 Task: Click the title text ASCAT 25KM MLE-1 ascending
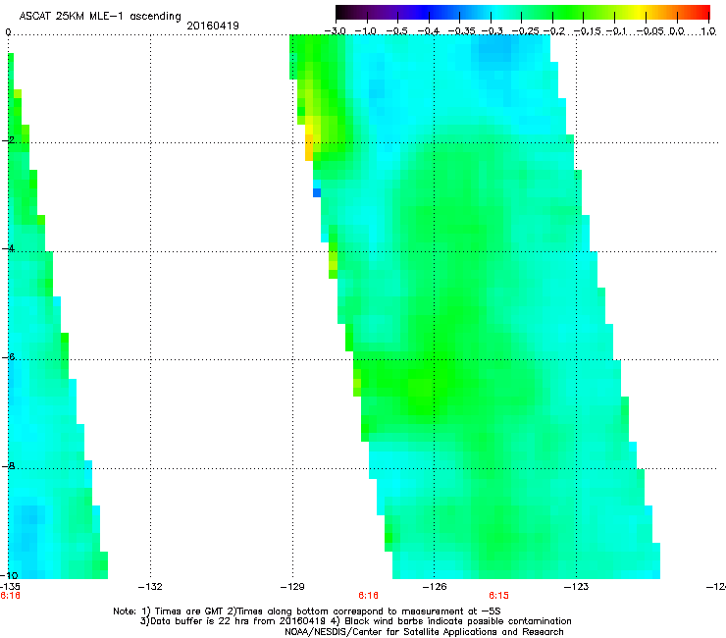(x=100, y=17)
